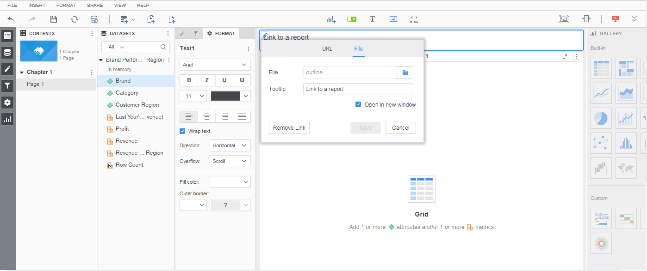Open the SHARE menu
The height and width of the screenshot is (271, 647).
tap(94, 5)
